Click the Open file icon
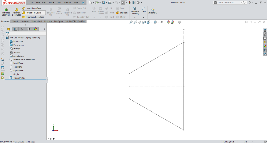Screen dimensions: 267x143 coord(97,3)
